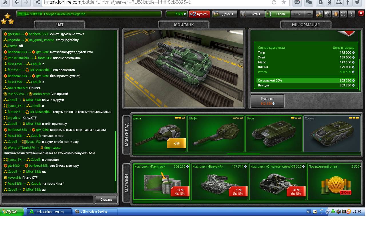
Task: Bookmark page with the star icon
Action: (284, 3)
